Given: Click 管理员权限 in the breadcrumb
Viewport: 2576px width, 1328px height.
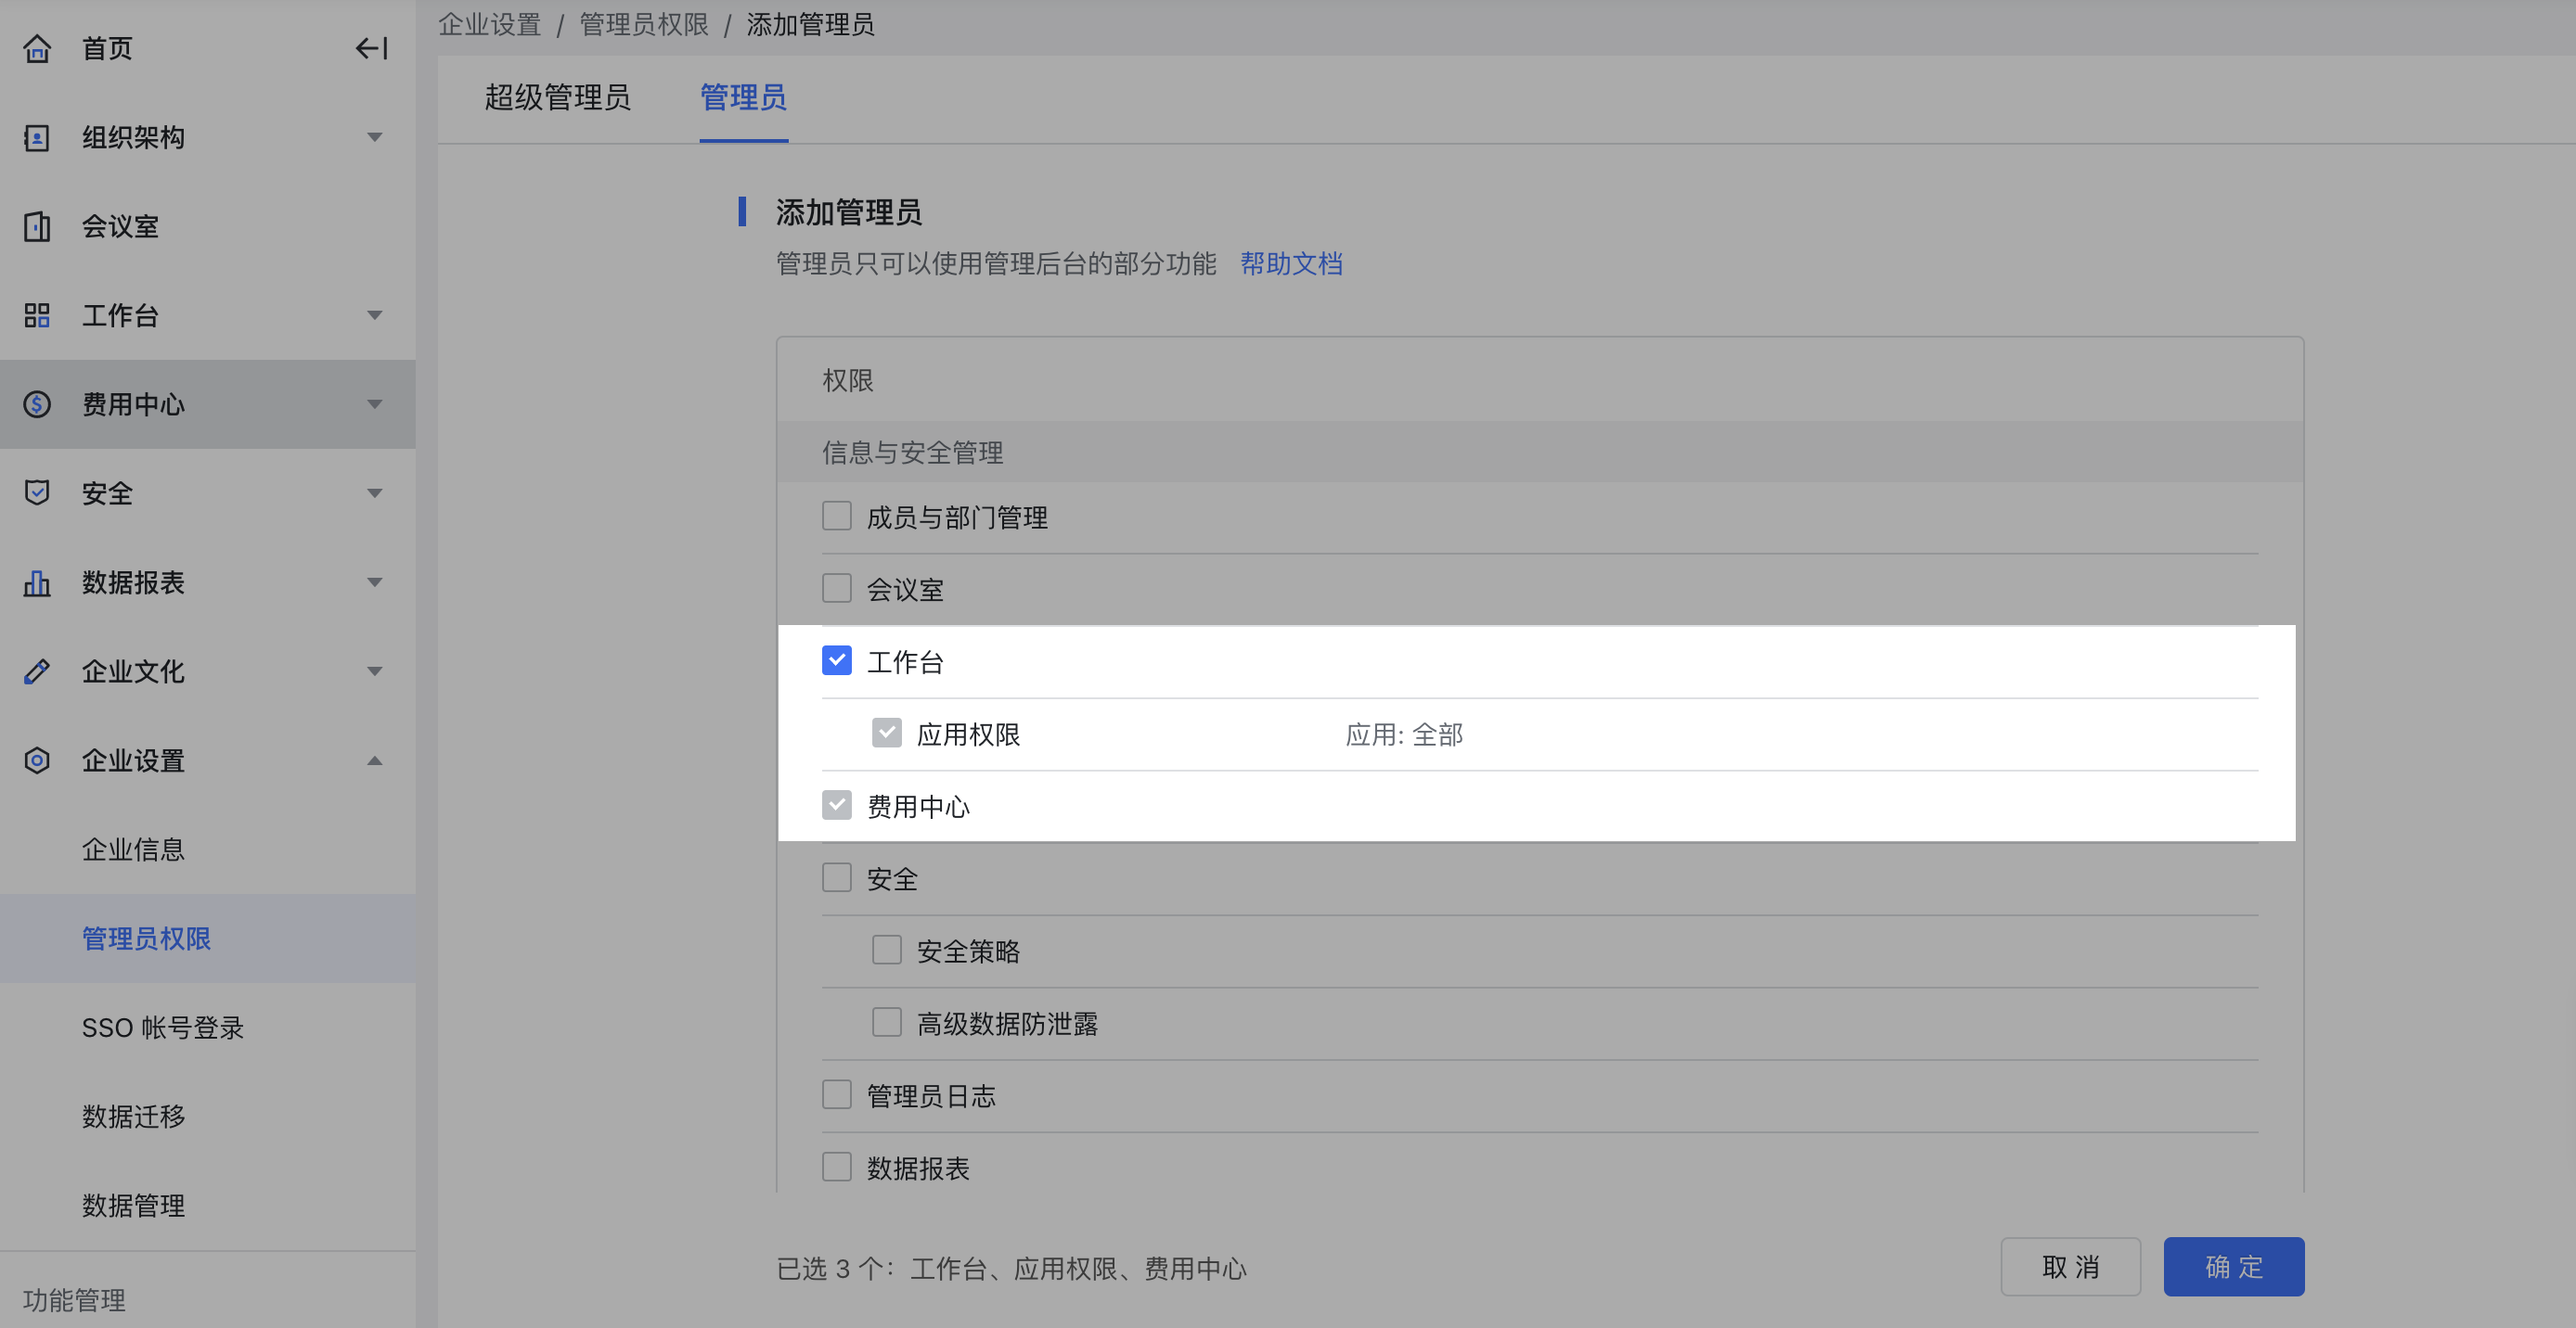Looking at the screenshot, I should [644, 24].
